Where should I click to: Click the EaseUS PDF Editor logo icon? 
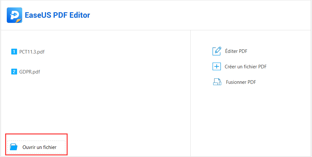[x=14, y=15]
